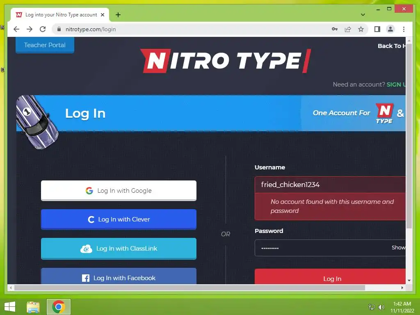Click the scroll up arrow
This screenshot has width=420, height=315.
[x=409, y=41]
